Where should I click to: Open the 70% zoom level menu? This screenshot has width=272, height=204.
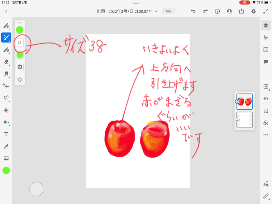coord(168,11)
